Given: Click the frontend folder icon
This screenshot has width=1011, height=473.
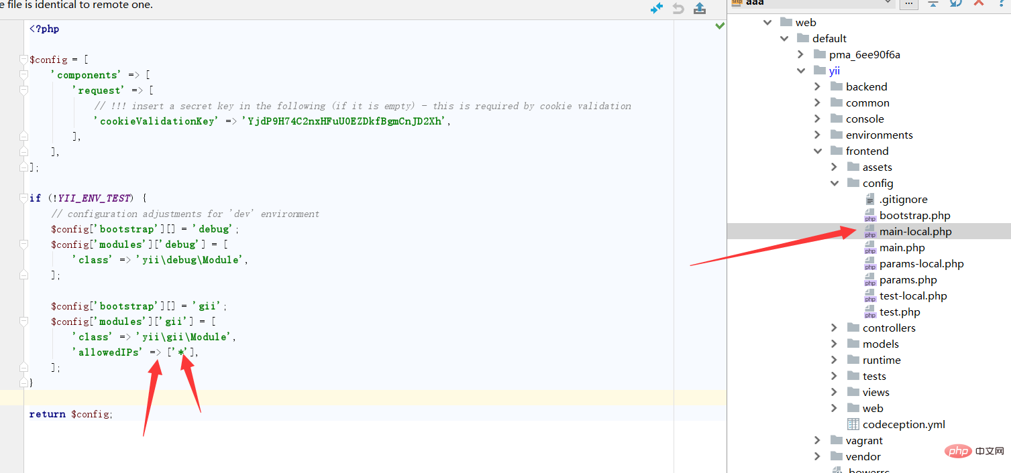Looking at the screenshot, I should tap(836, 151).
